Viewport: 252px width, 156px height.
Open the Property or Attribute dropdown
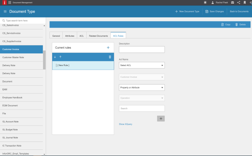click(x=142, y=87)
